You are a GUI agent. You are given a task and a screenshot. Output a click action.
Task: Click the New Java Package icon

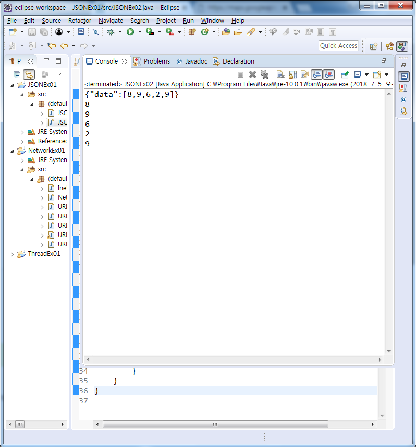[192, 32]
